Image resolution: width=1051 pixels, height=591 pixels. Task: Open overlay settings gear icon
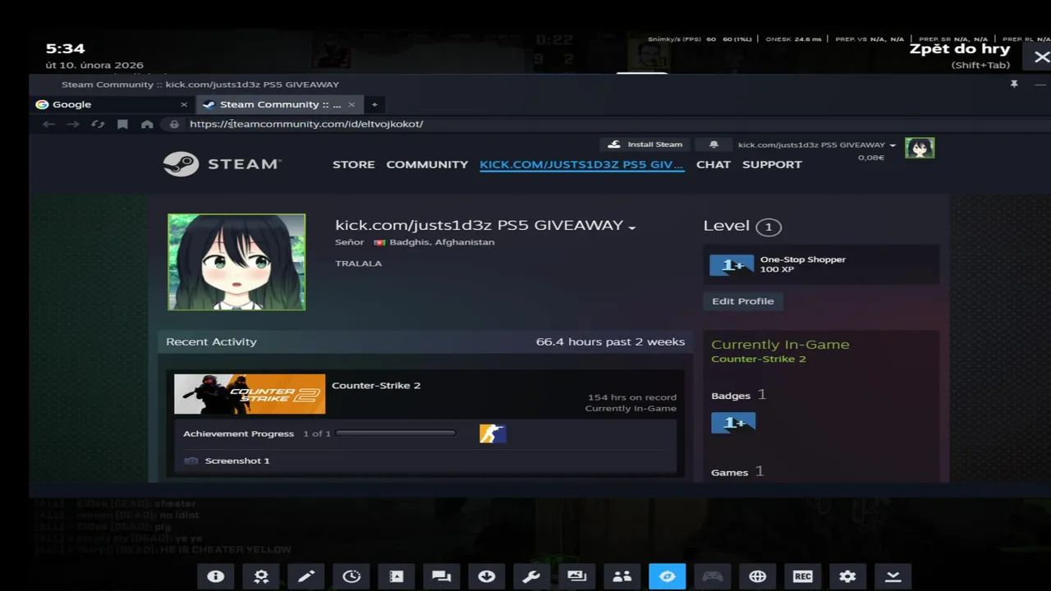pos(847,576)
